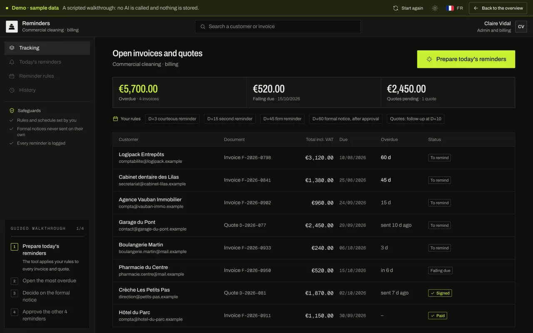
Task: Click the magnifier icon in search bar
Action: pyautogui.click(x=203, y=27)
